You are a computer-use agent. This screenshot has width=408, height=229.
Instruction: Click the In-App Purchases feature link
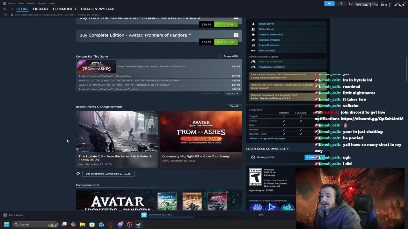coord(269,45)
